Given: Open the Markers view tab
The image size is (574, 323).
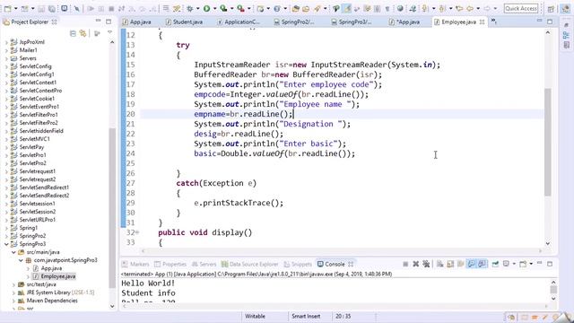Looking at the screenshot, I should pyautogui.click(x=135, y=264).
